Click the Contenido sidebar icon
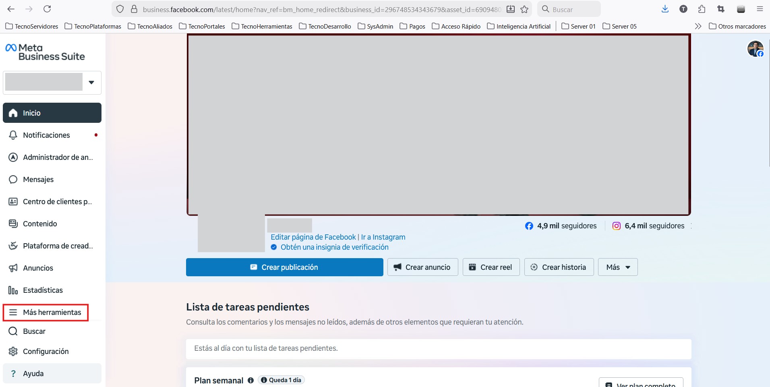The width and height of the screenshot is (770, 387). (13, 224)
